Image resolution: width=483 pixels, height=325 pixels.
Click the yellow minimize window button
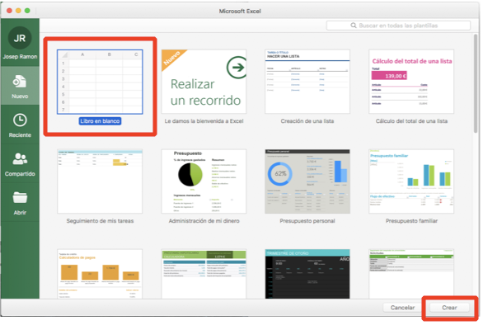(18, 11)
